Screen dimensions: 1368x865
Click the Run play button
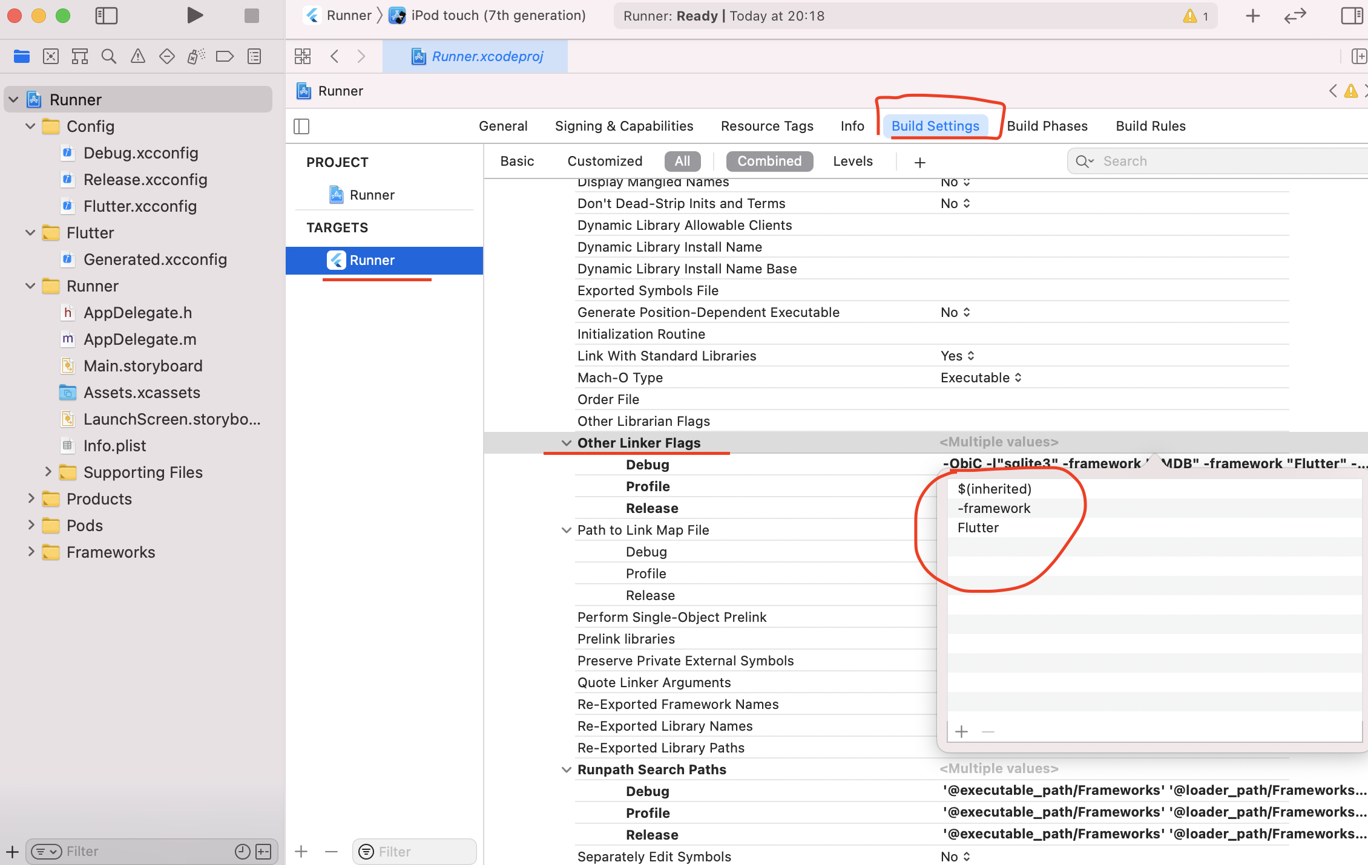pyautogui.click(x=194, y=16)
